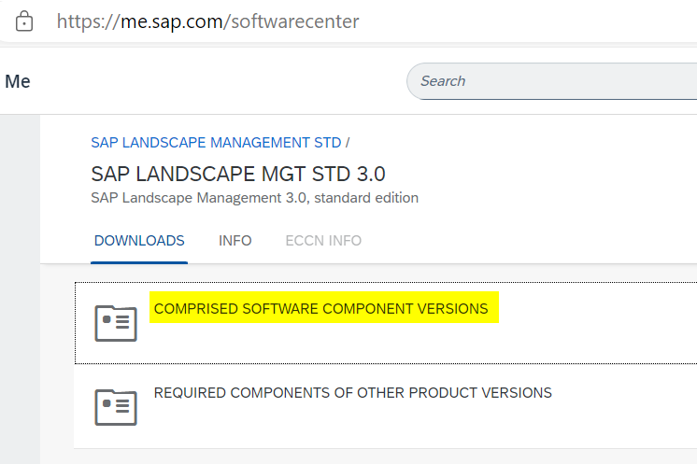Click the 'SAP Landscape Management 3.0, standard edition' subtitle
The width and height of the screenshot is (697, 464).
(x=254, y=198)
